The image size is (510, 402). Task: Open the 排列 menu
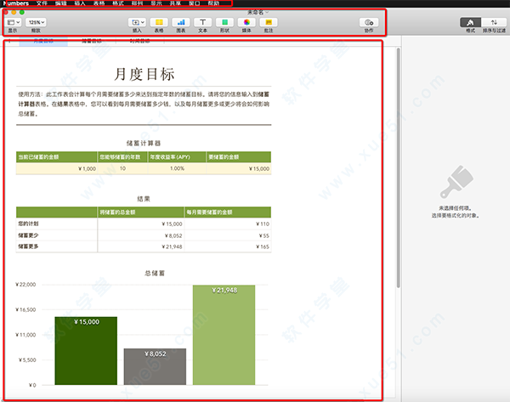coord(137,3)
